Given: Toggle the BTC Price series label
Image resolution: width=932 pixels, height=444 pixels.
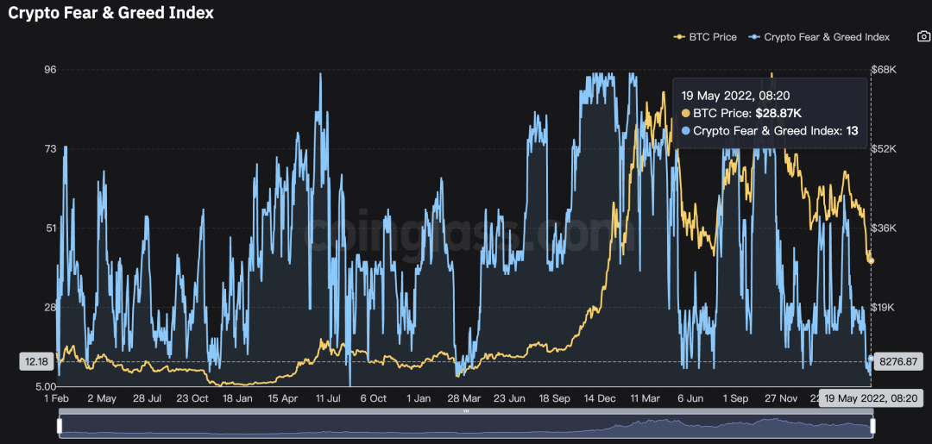Looking at the screenshot, I should click(712, 37).
